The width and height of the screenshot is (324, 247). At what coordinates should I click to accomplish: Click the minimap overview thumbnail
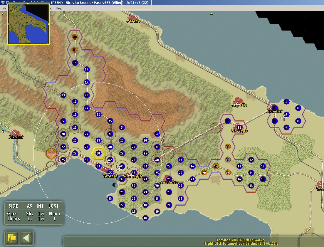(28, 24)
